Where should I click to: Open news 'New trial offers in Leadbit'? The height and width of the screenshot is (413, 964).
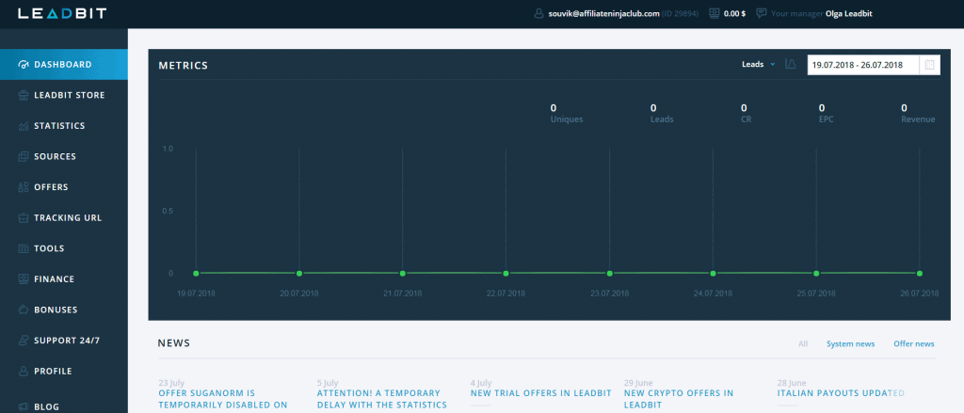(x=541, y=393)
